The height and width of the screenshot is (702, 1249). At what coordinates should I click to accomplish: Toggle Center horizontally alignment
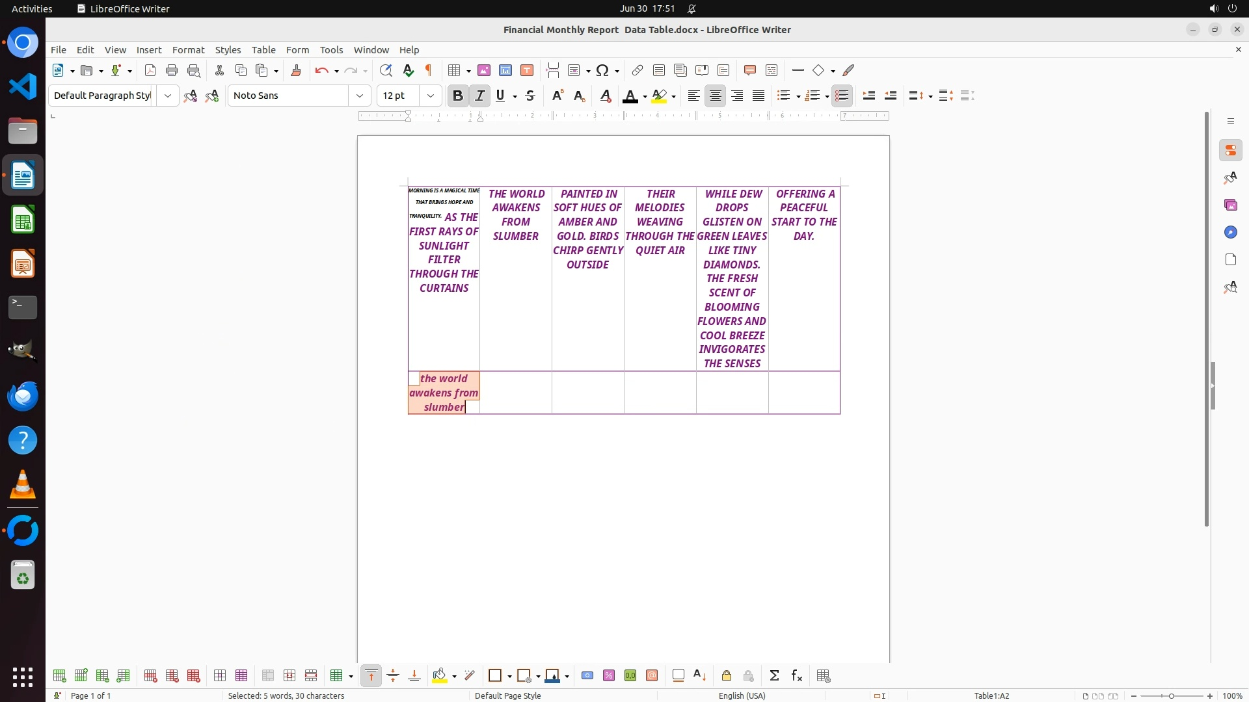point(716,96)
